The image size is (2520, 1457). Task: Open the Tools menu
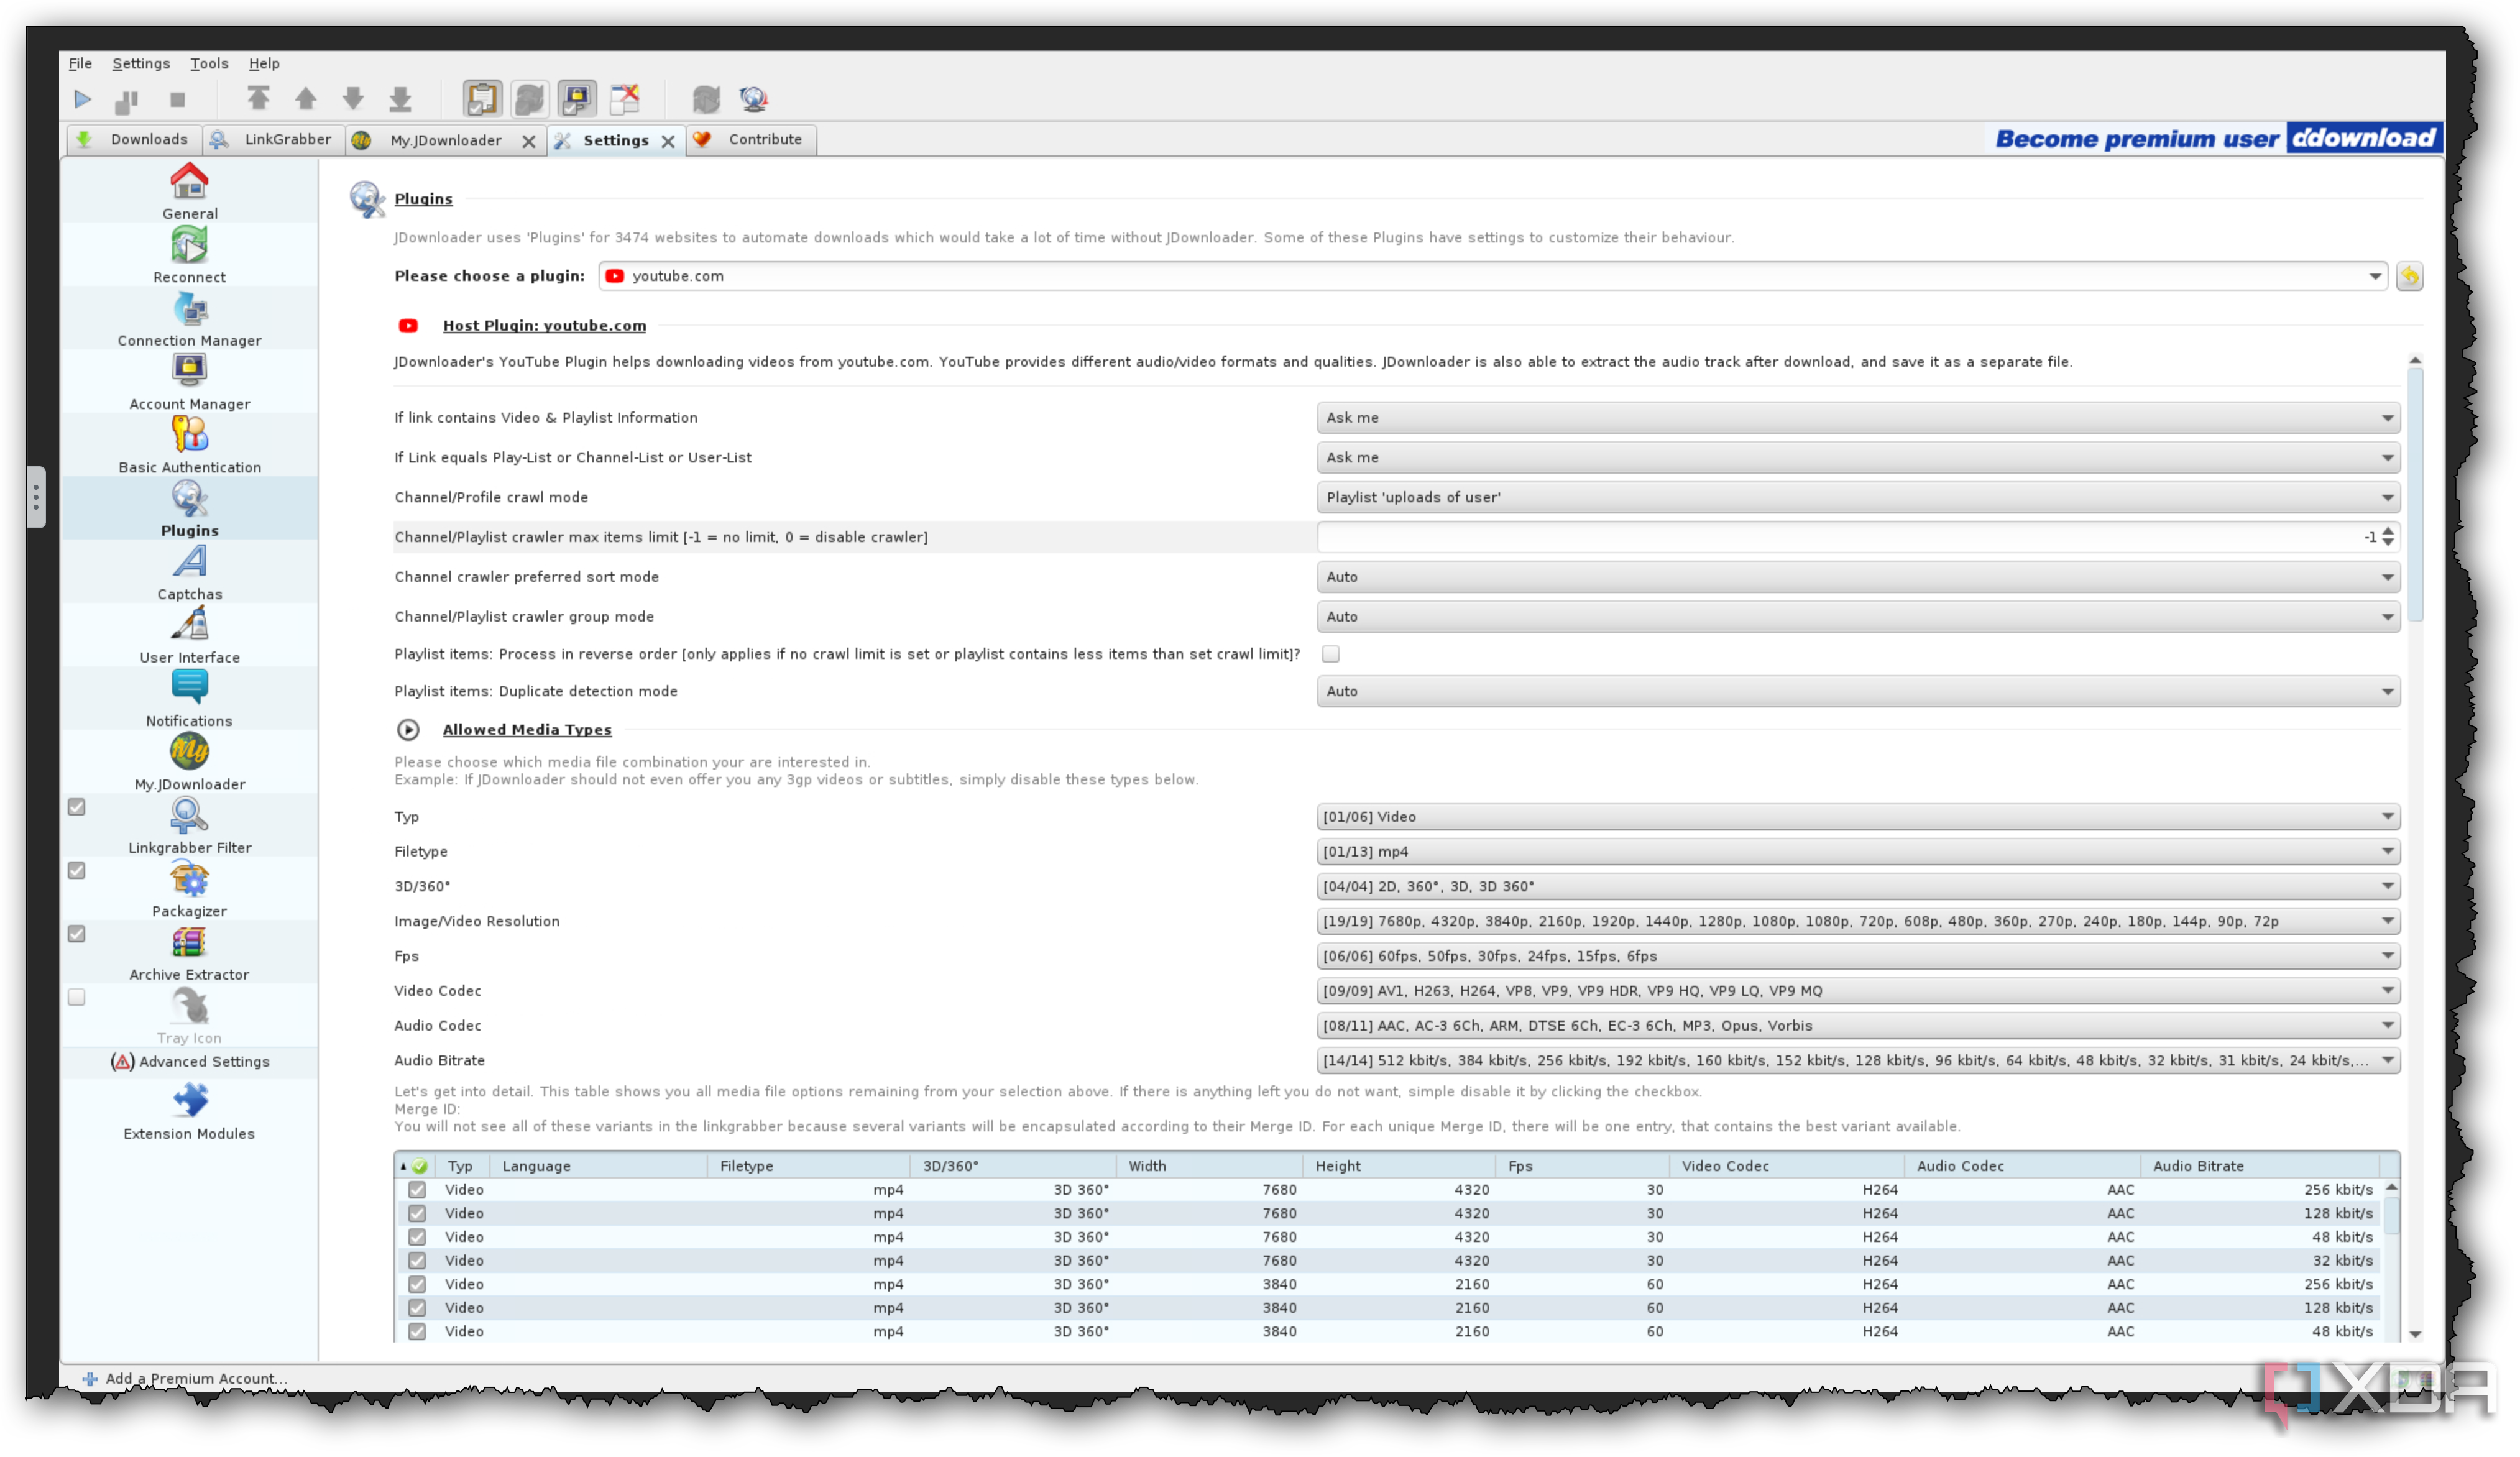[x=209, y=63]
